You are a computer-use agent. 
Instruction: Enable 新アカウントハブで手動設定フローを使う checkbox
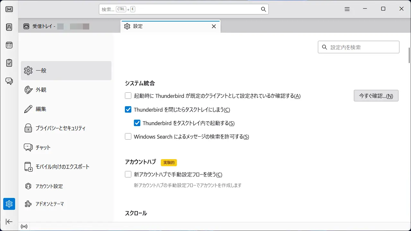pyautogui.click(x=128, y=174)
